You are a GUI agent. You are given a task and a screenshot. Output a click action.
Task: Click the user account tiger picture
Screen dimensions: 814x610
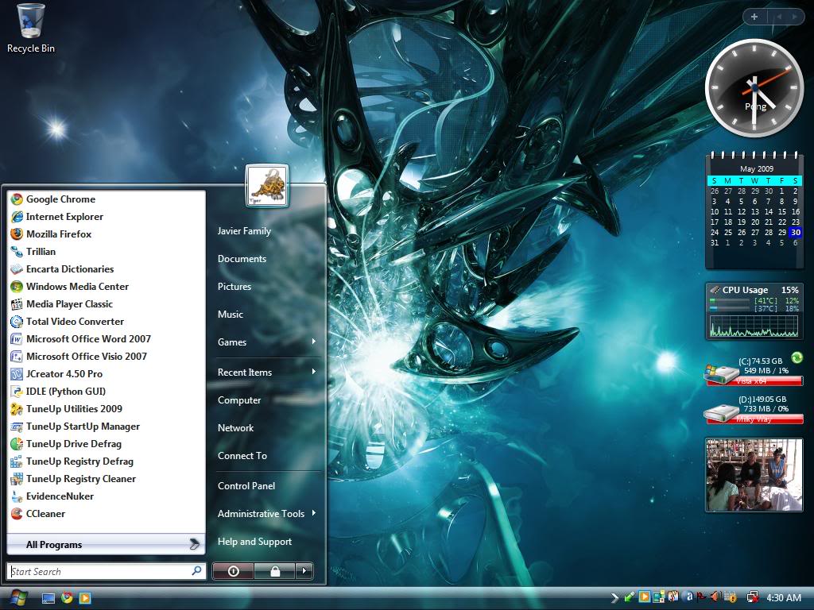(267, 186)
